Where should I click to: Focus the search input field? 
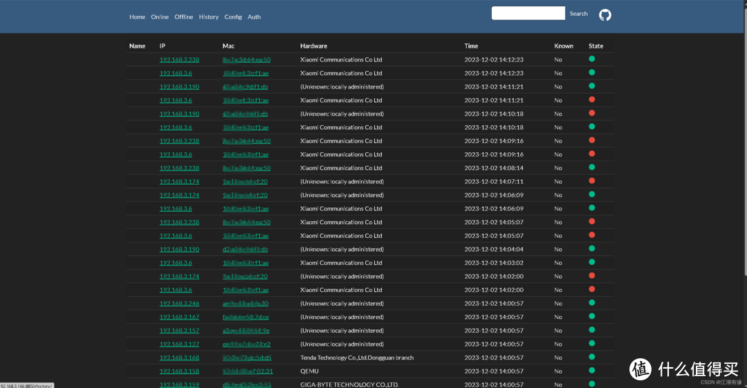point(528,13)
